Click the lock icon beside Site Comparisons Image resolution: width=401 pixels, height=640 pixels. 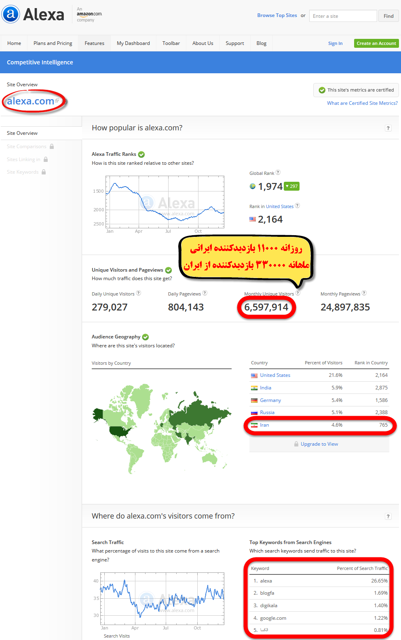point(52,147)
